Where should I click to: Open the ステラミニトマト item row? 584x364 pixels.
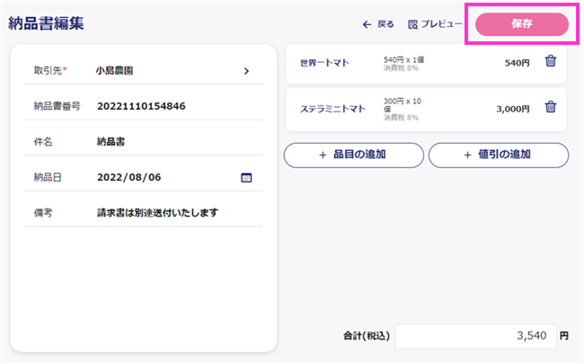coord(426,109)
